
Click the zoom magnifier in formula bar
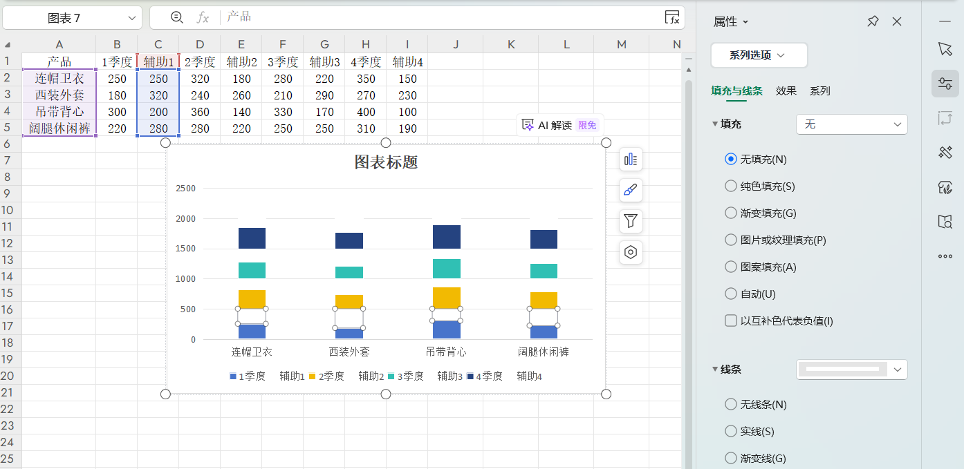click(177, 17)
